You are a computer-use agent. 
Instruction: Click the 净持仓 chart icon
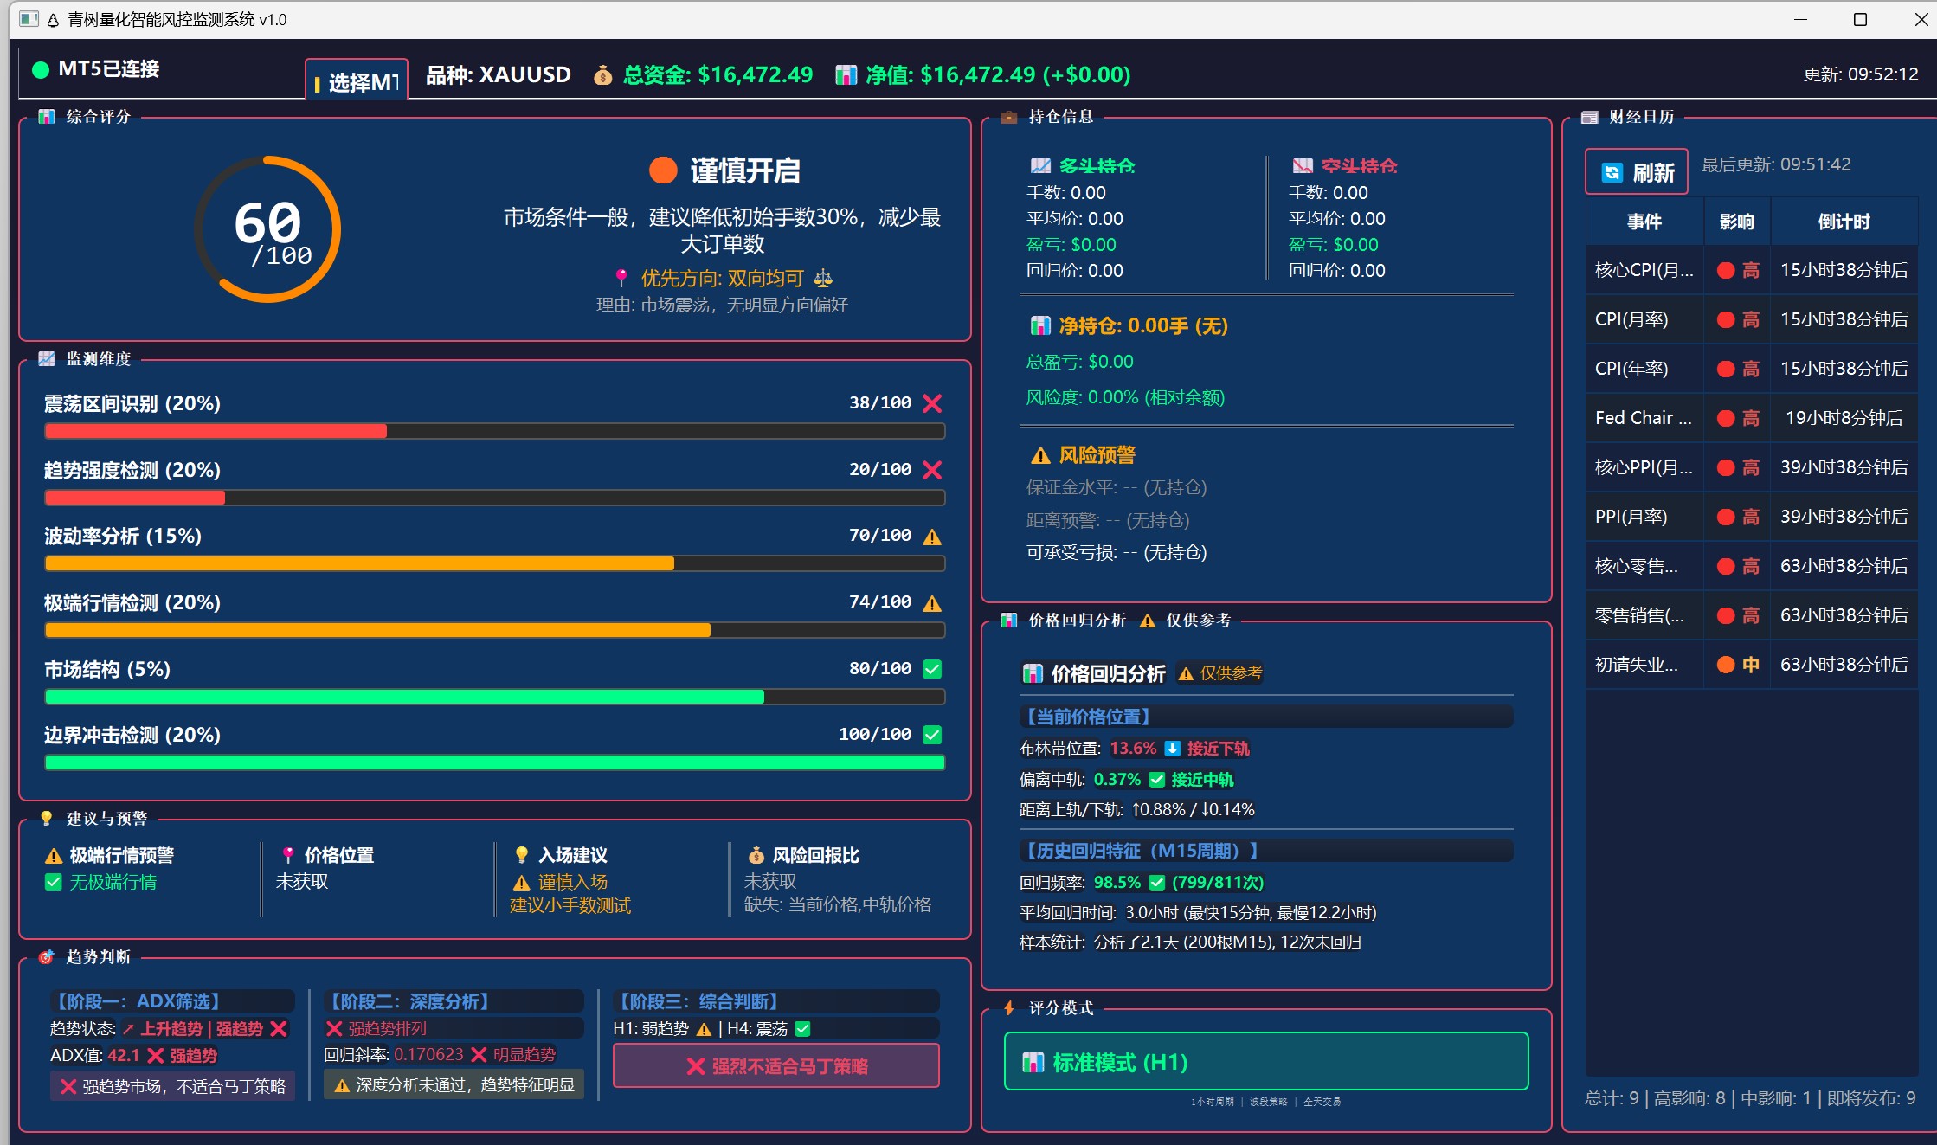pos(1040,326)
